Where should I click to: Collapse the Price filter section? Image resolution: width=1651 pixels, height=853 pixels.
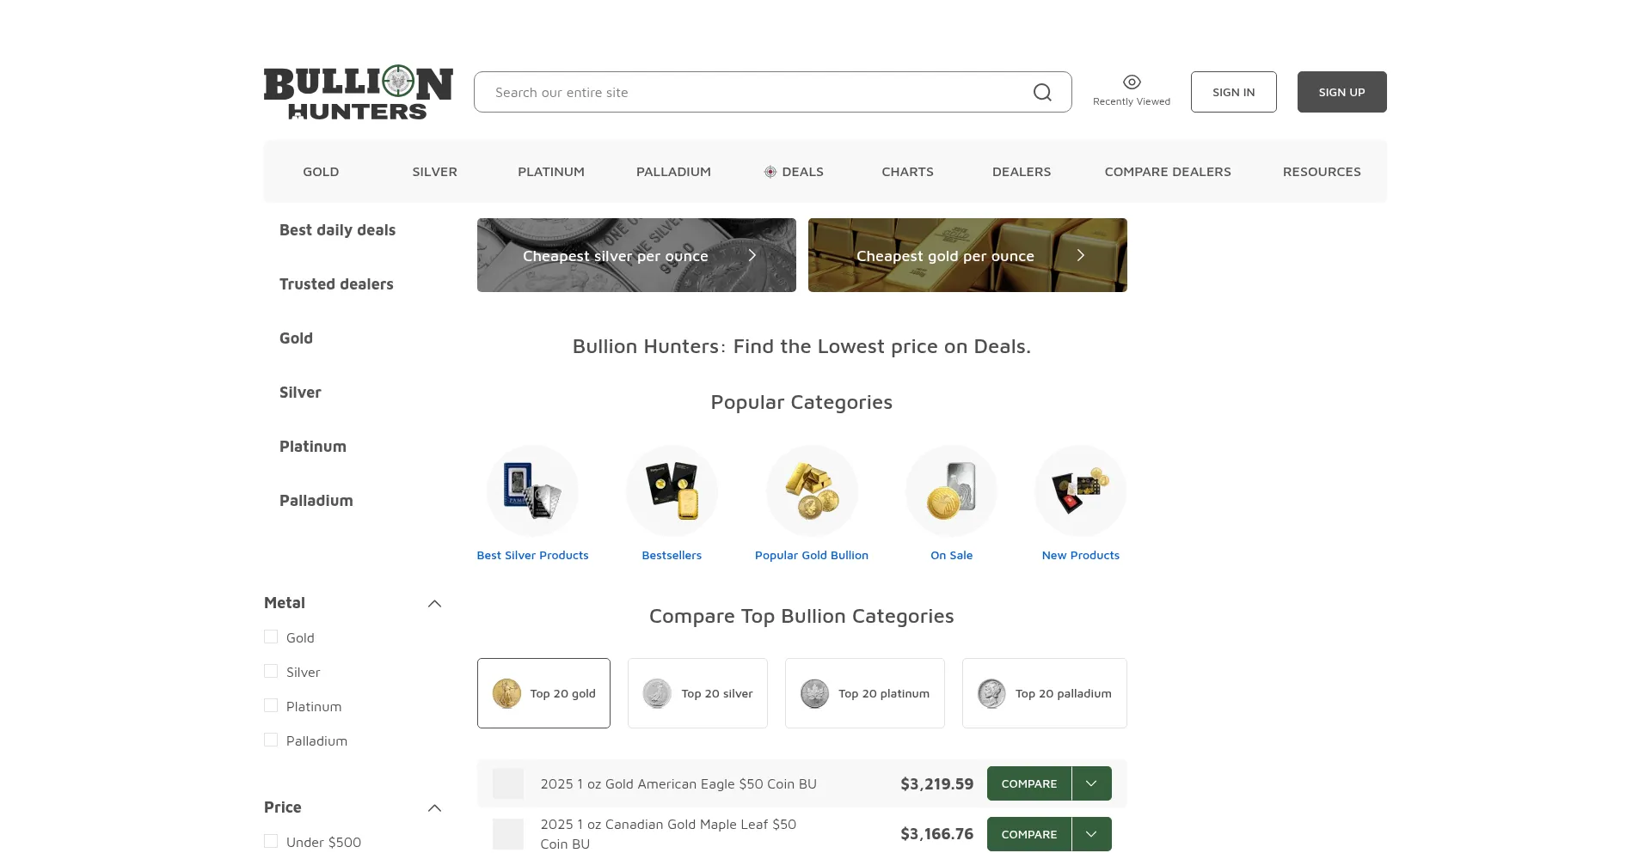[434, 807]
